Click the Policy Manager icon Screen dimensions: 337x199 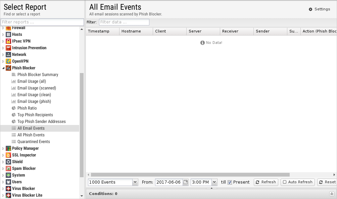[x=8, y=148]
